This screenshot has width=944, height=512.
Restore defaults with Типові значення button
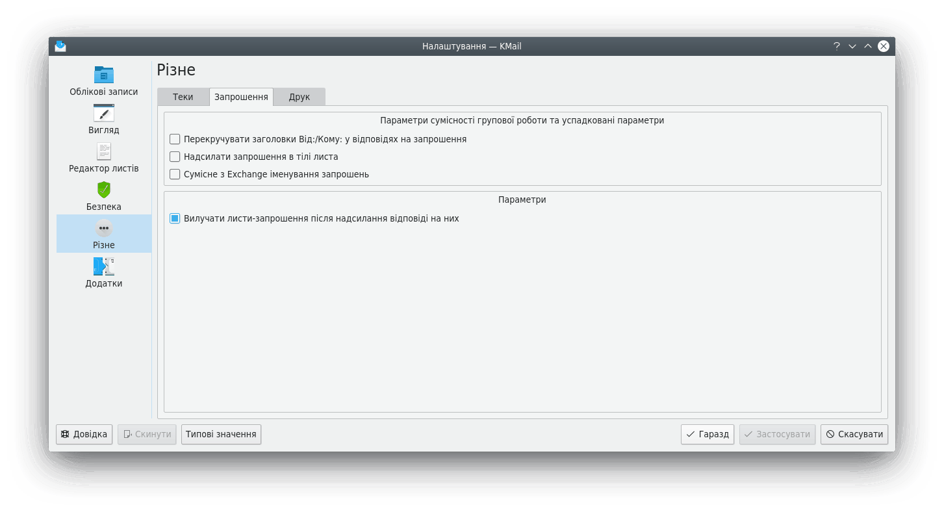point(221,434)
